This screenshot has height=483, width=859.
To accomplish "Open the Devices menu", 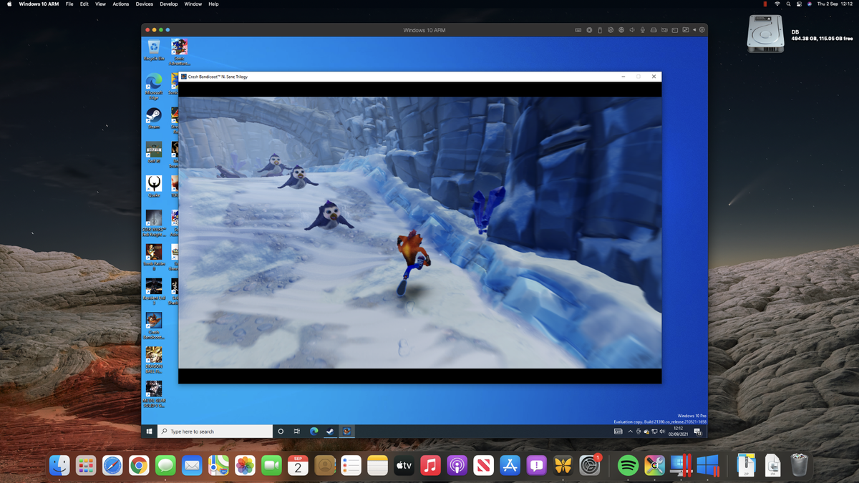I will [x=145, y=4].
